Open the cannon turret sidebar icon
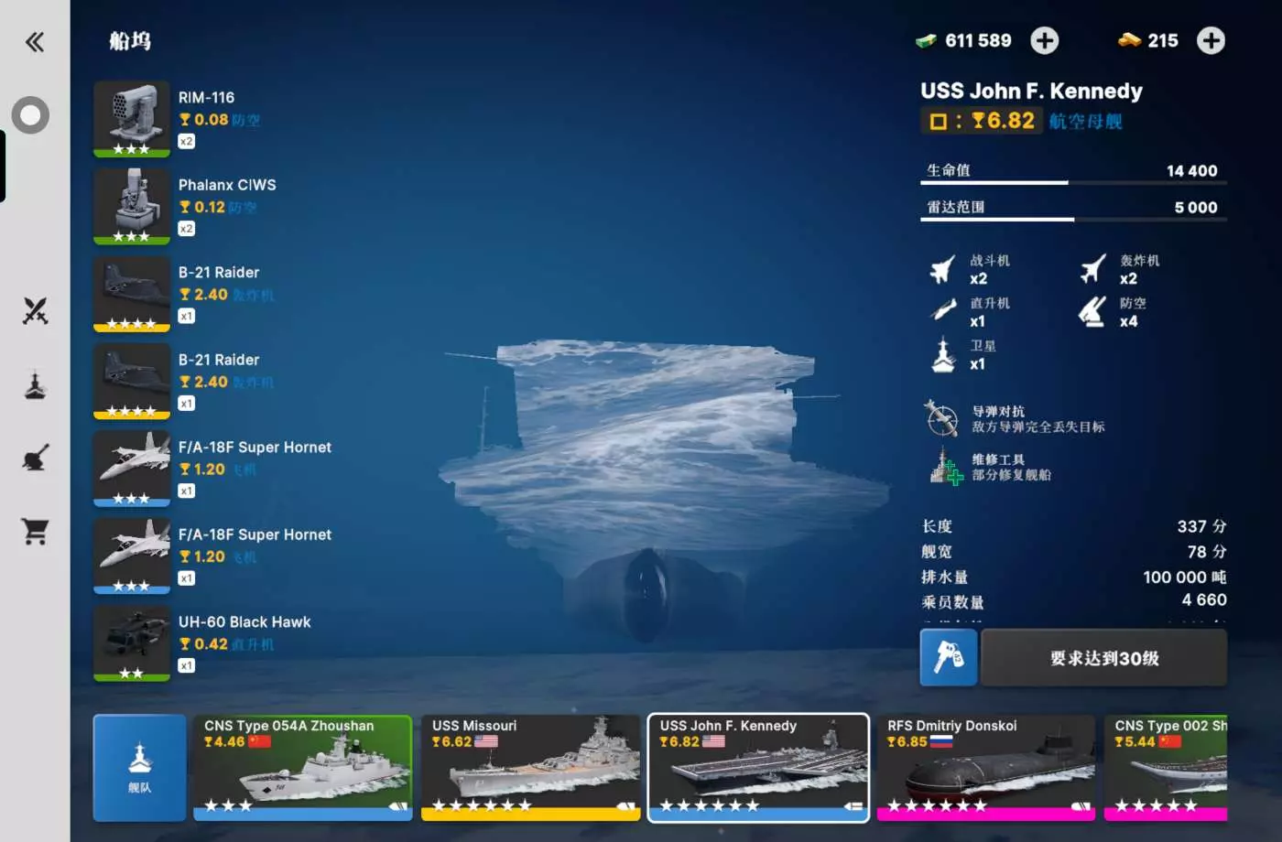This screenshot has height=842, width=1282. click(35, 459)
